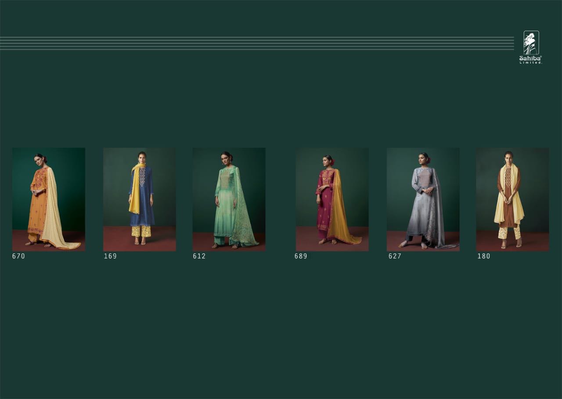This screenshot has height=399, width=562.
Task: Click design number 670 label
Action: point(19,256)
